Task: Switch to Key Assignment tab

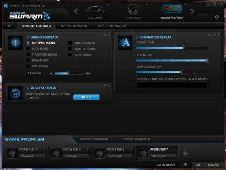Action: coord(74,26)
